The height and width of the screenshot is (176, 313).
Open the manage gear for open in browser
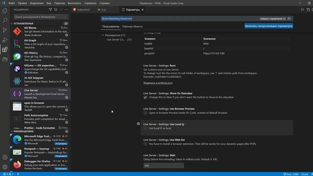click(67, 110)
